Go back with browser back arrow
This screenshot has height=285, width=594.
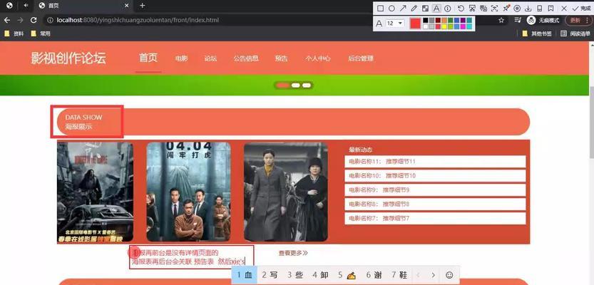tap(7, 20)
